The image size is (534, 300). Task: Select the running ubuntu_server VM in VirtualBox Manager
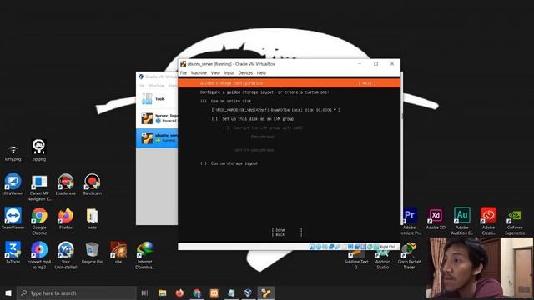point(157,138)
